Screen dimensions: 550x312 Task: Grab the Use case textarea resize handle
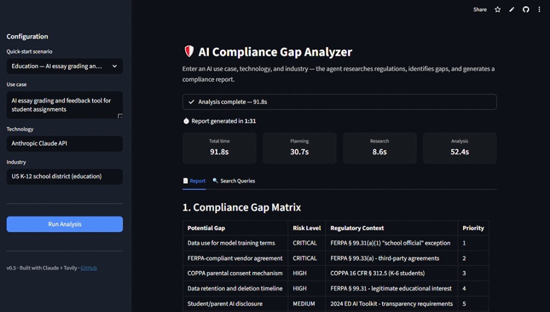[120, 116]
